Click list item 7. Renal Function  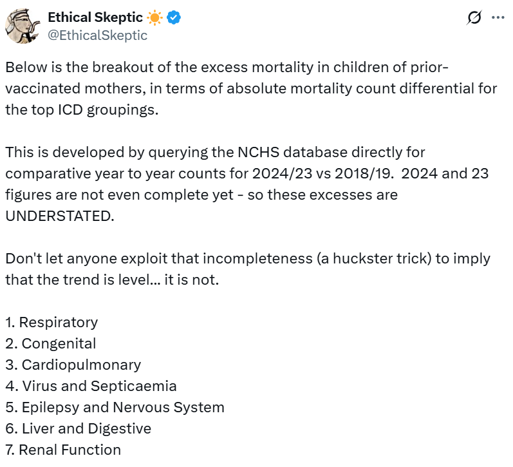[63, 450]
